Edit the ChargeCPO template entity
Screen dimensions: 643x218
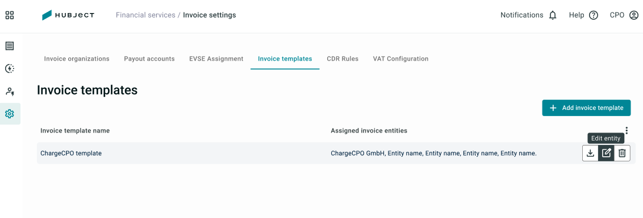606,153
